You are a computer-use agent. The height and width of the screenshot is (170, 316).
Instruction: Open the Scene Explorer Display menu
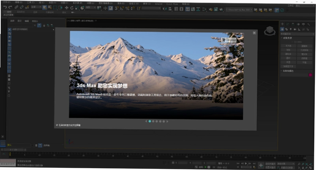19,21
